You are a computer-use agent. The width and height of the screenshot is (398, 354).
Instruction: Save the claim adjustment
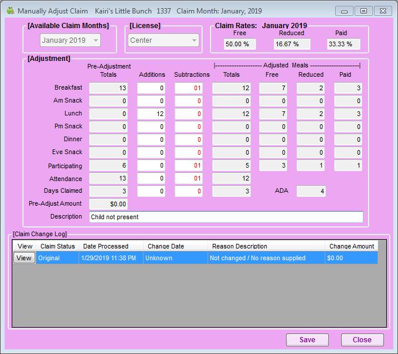307,340
